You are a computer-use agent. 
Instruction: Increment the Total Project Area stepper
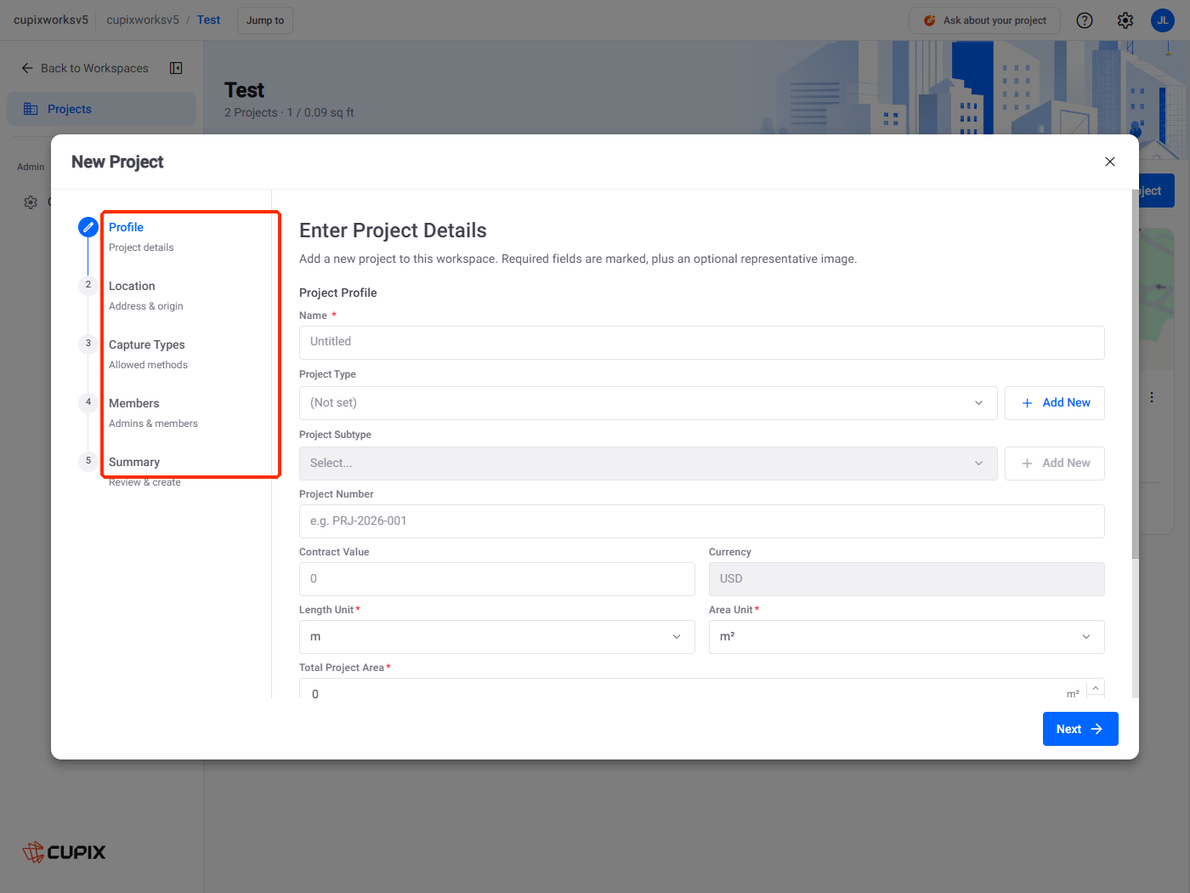click(x=1096, y=687)
